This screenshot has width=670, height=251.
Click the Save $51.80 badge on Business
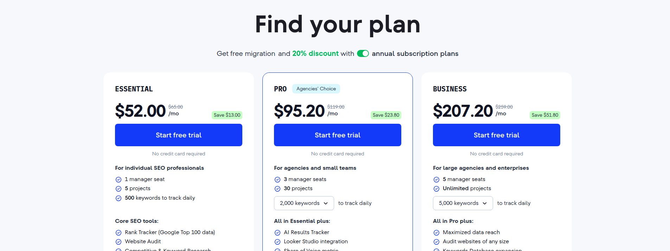tap(544, 115)
